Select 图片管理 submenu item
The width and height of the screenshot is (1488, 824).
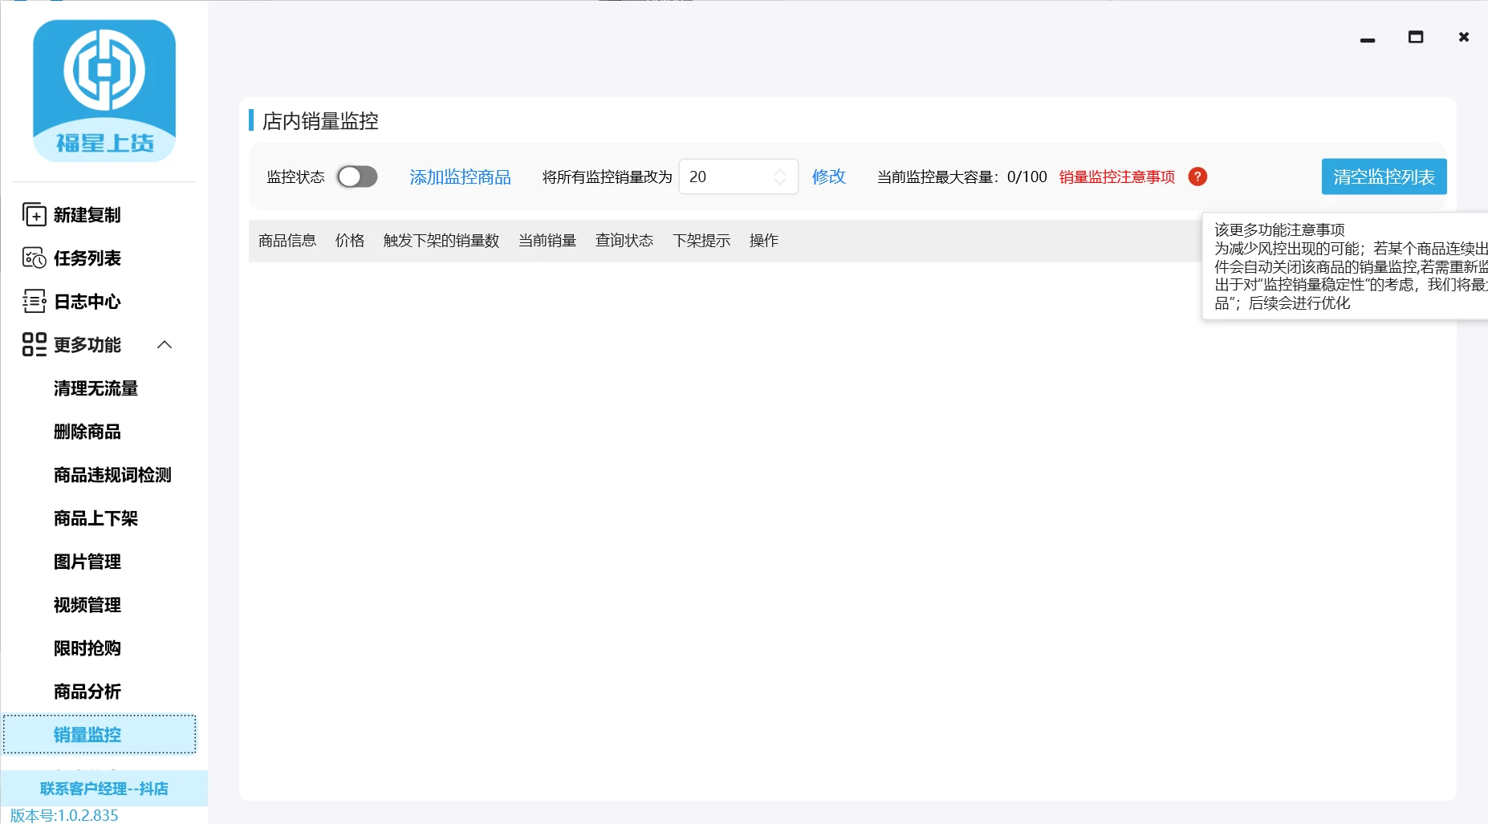tap(87, 562)
